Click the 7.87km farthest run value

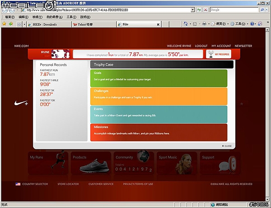47,74
